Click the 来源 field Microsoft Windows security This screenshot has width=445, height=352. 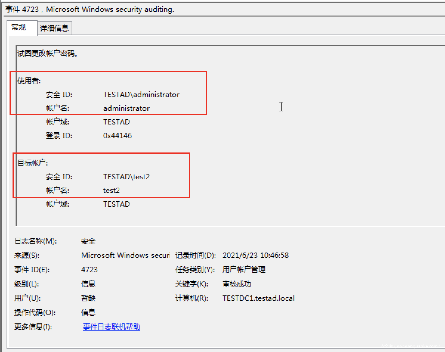coord(126,255)
